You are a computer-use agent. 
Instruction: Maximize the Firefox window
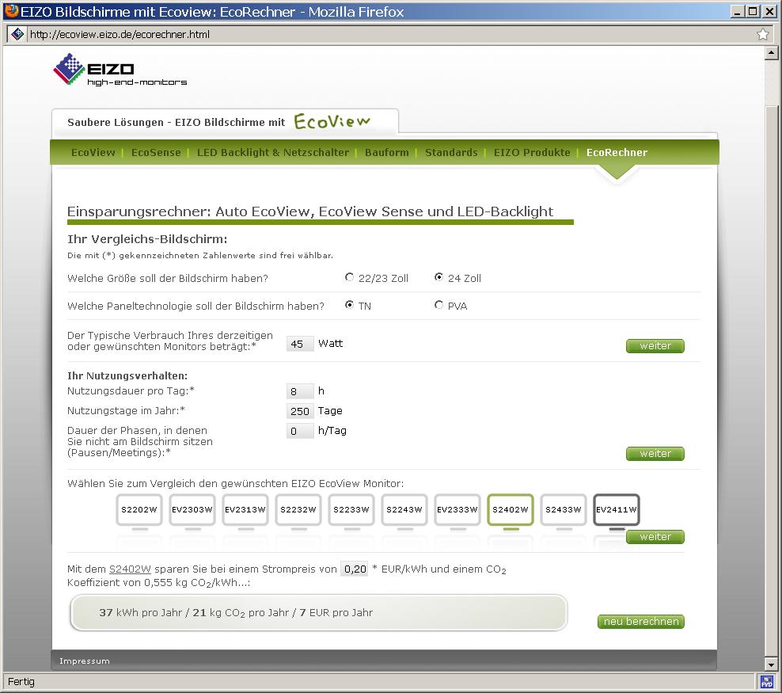tap(754, 11)
